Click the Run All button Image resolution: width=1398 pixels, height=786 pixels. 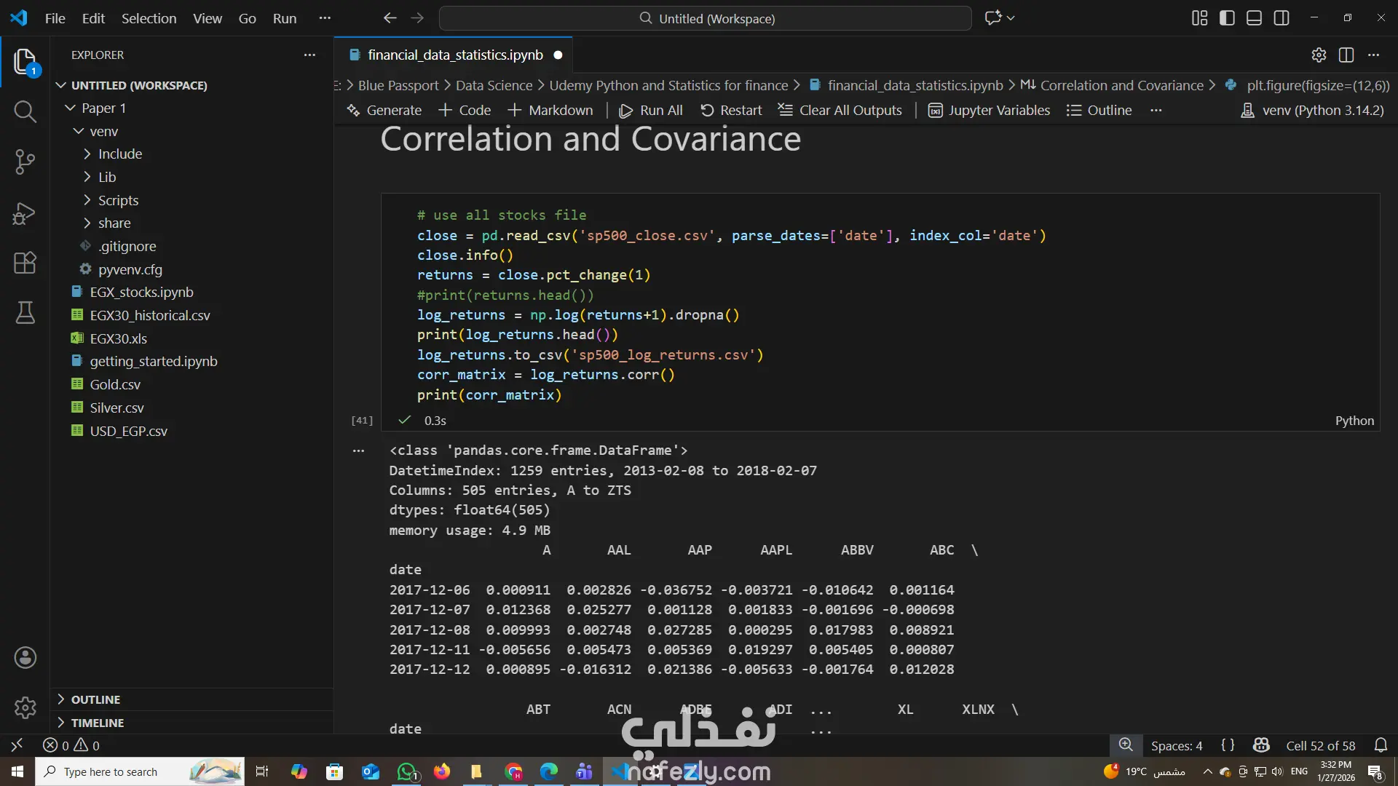tap(651, 111)
